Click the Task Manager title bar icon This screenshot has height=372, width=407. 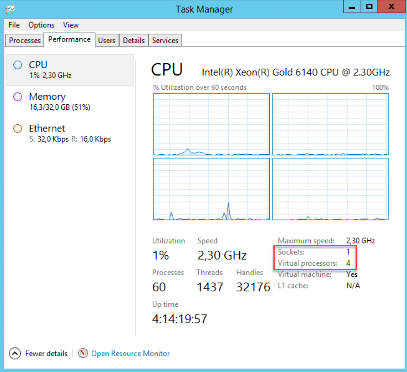pyautogui.click(x=10, y=9)
